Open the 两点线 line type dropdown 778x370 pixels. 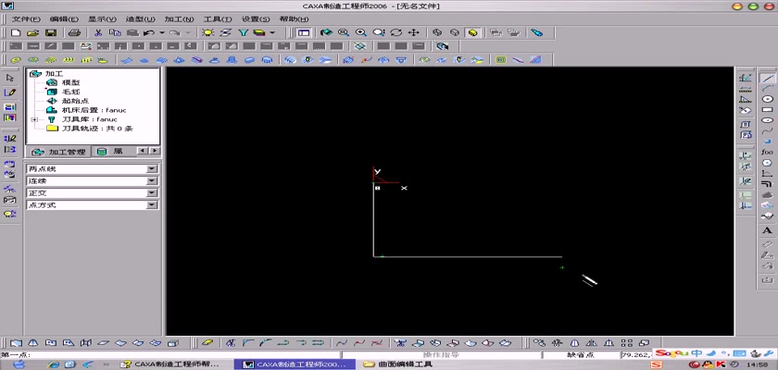pos(152,169)
